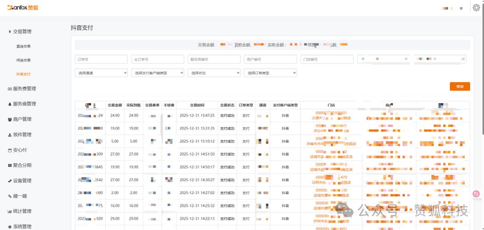Screen dimensions: 484x230
Task: Click the 交易时间 column header
Action: [197, 105]
